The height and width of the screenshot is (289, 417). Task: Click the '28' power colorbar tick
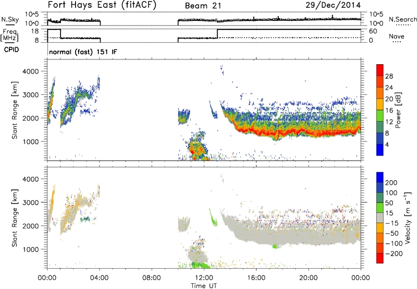pos(389,76)
